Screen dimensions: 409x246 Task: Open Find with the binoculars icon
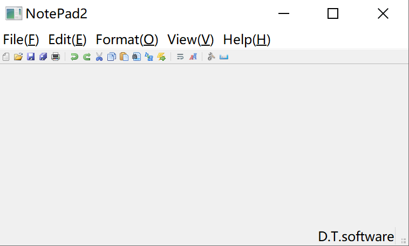137,57
